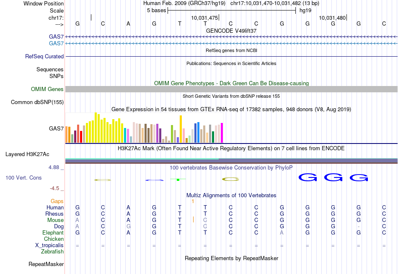
Task: Click the -4.5 conservation scale value
Action: (x=54, y=188)
